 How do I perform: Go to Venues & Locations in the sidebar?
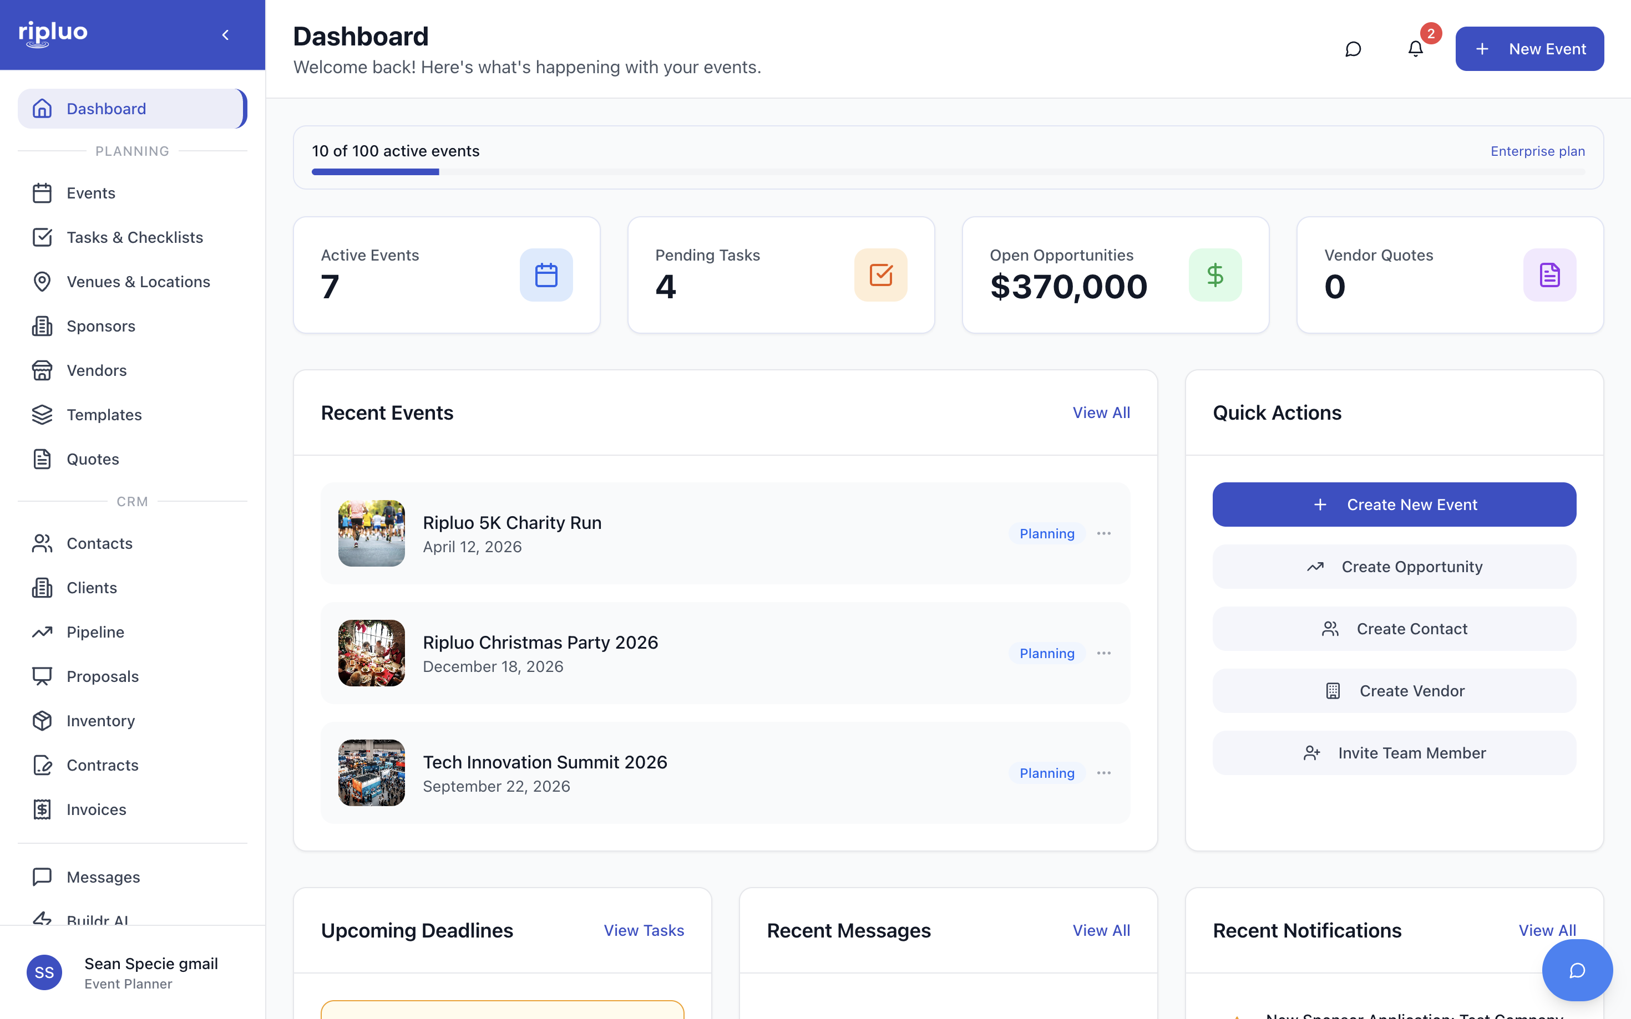click(x=138, y=282)
